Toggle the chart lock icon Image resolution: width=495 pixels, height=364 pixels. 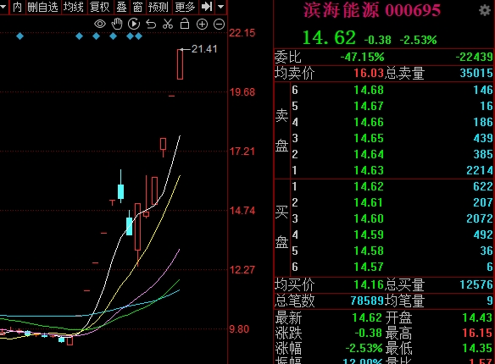(x=185, y=24)
